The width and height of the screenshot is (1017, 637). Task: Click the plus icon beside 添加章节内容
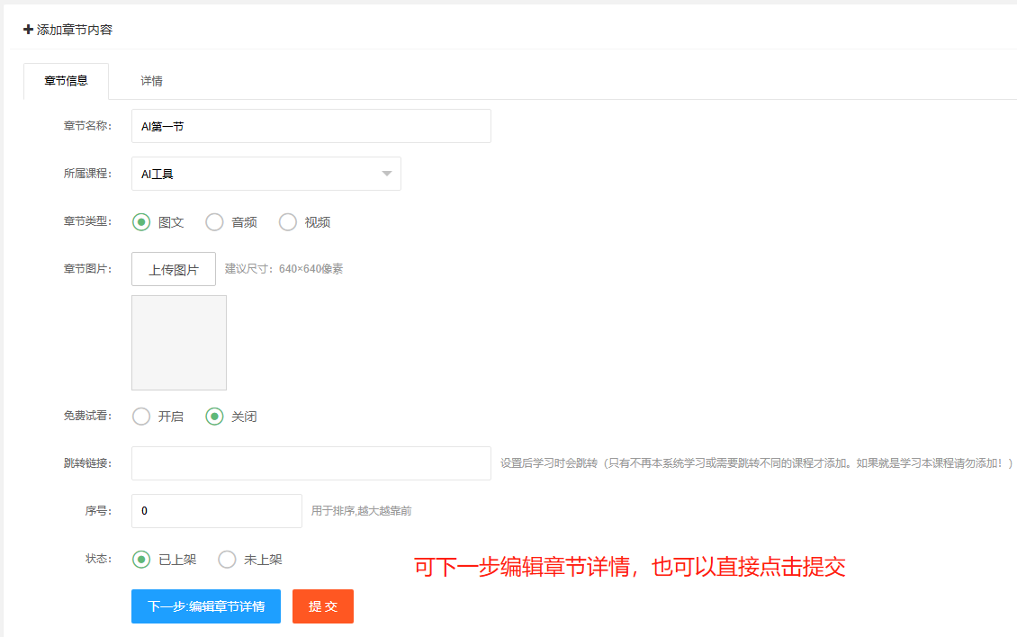point(28,30)
